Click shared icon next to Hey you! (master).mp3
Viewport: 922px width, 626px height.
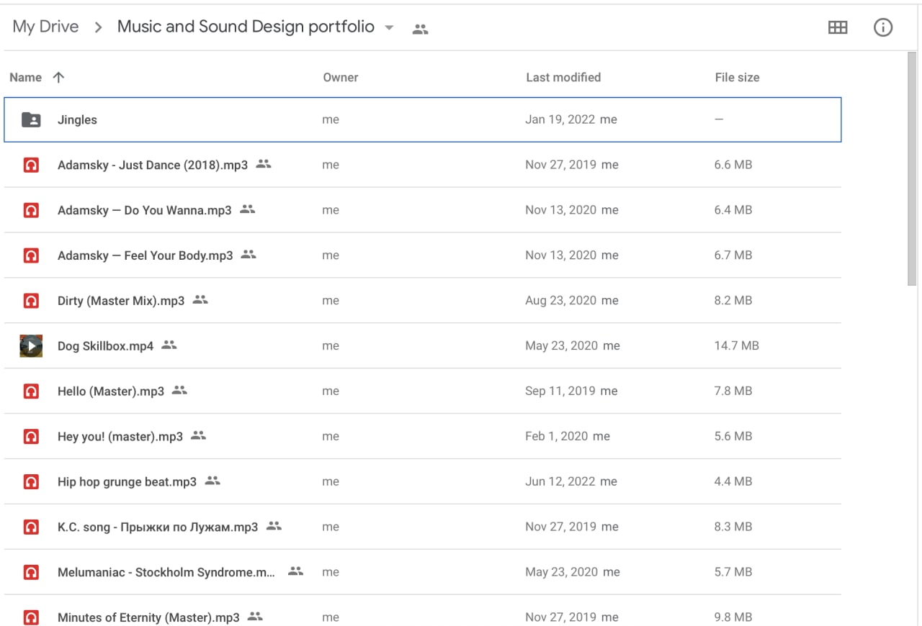[198, 435]
